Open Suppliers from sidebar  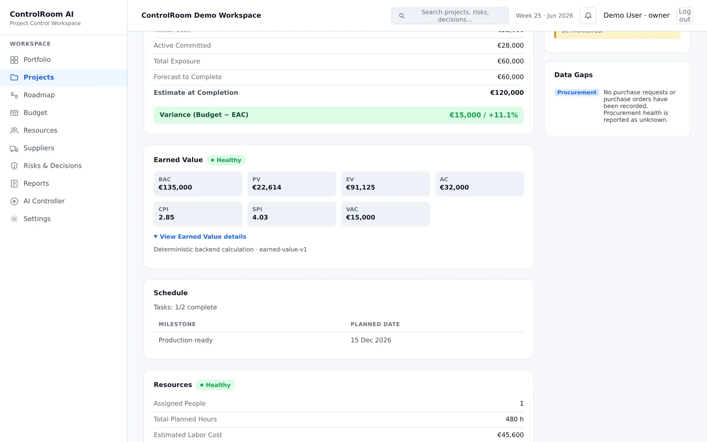pos(64,148)
